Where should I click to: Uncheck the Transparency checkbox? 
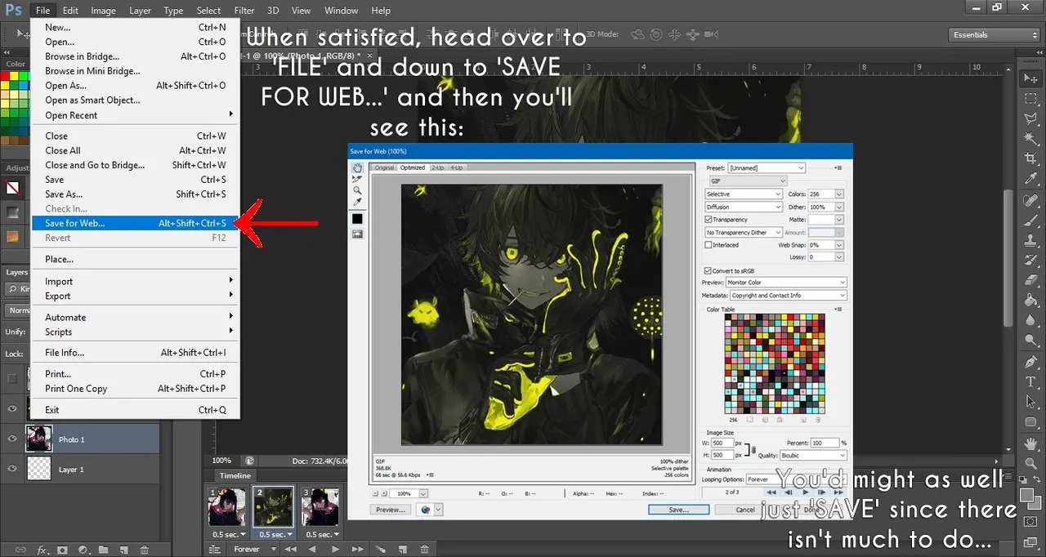tap(708, 220)
